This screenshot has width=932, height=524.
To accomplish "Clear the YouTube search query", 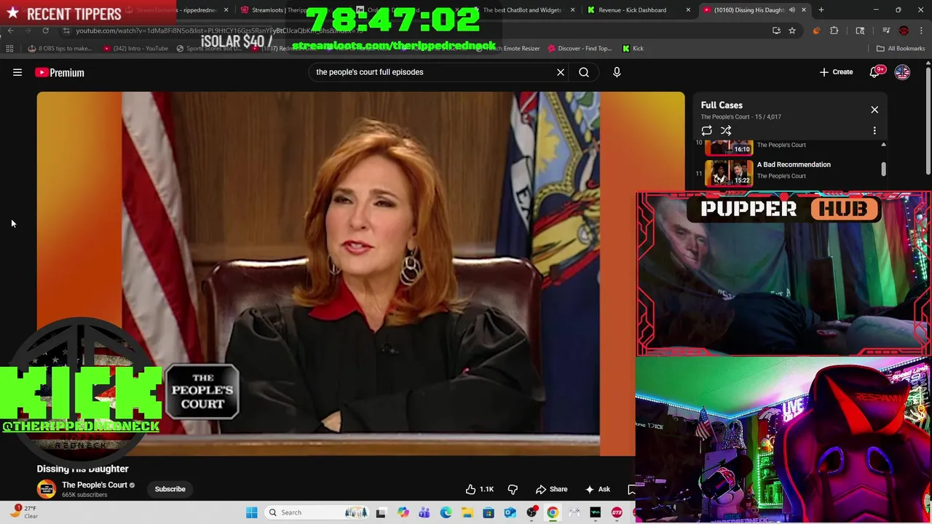I will [x=561, y=72].
